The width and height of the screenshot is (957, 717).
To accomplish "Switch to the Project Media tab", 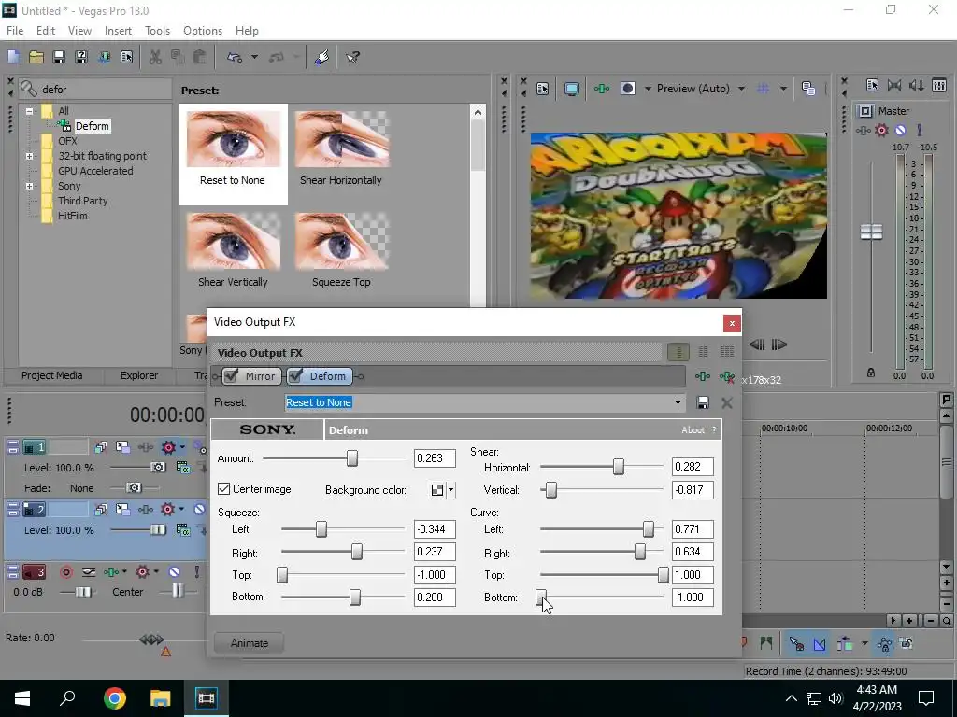I will 52,375.
